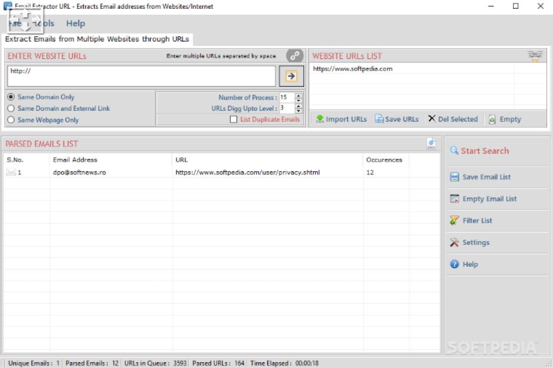Screen dimensions: 553x368
Task: Click the Save URLs document icon
Action: [x=379, y=119]
